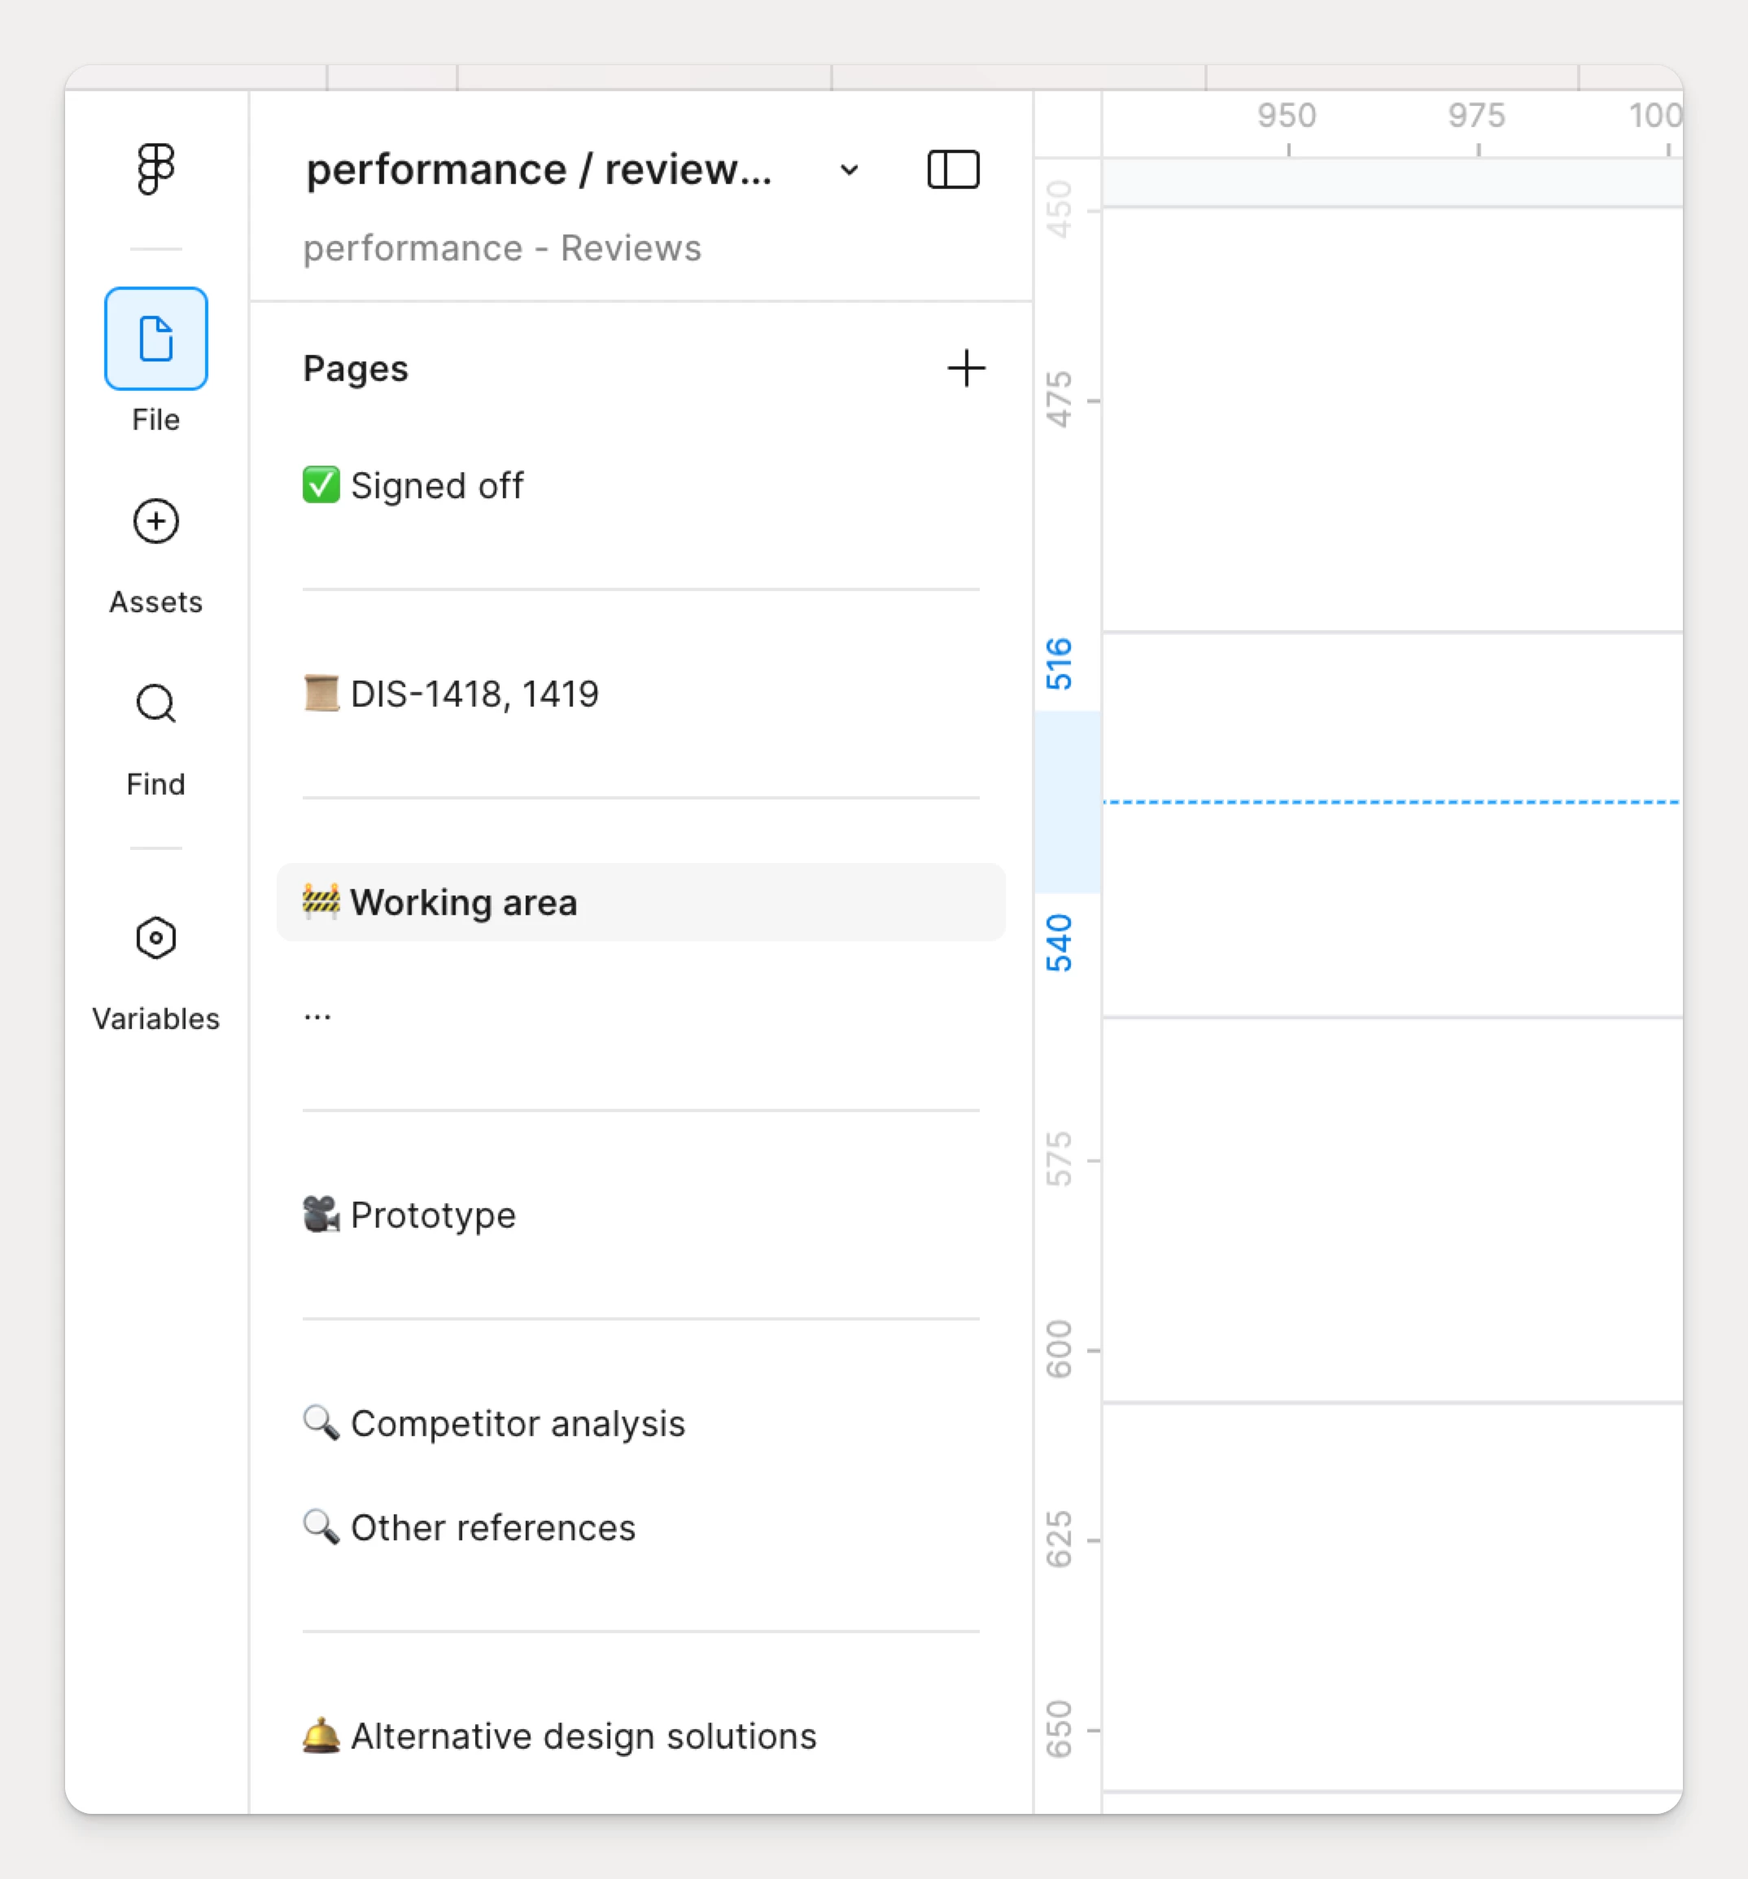Open the Variables panel
This screenshot has width=1748, height=1879.
point(155,938)
